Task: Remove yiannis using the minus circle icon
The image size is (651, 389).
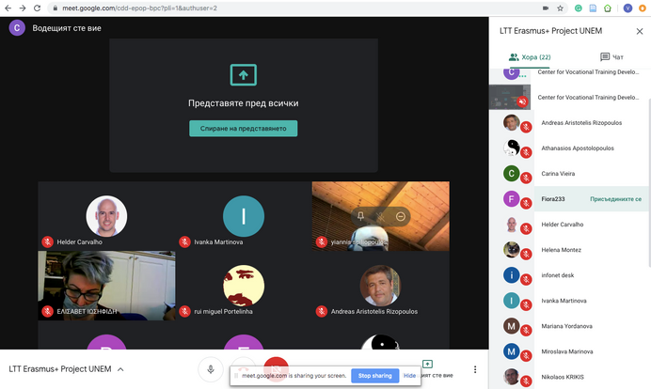Action: (400, 216)
